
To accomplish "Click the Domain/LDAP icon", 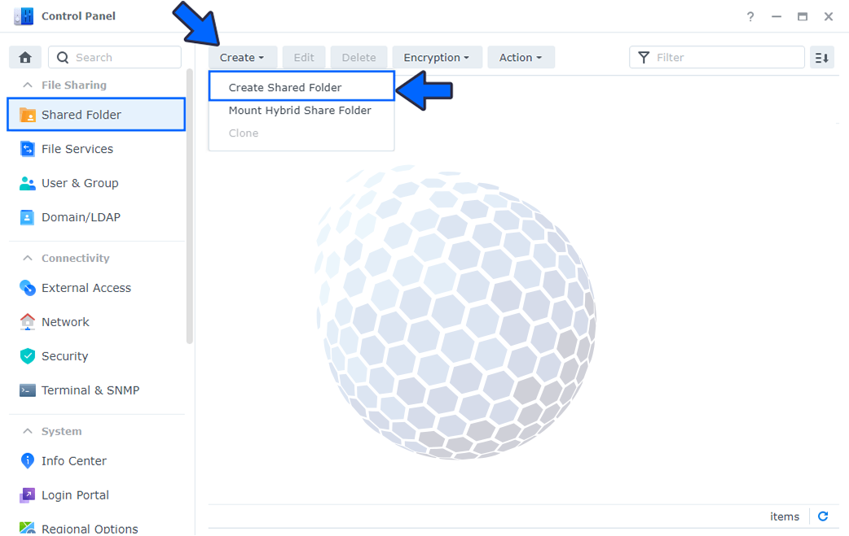I will coord(27,217).
